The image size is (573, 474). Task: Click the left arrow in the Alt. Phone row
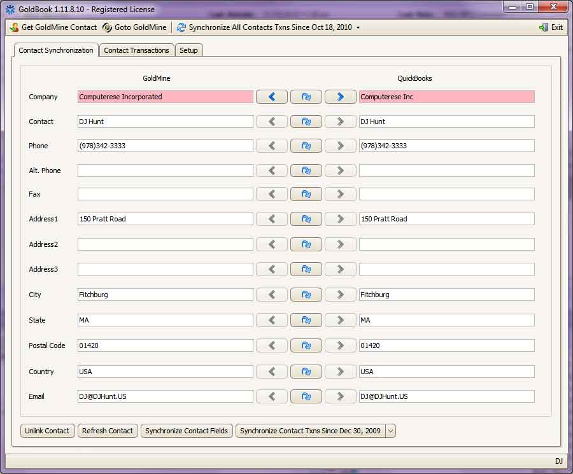[x=271, y=171]
